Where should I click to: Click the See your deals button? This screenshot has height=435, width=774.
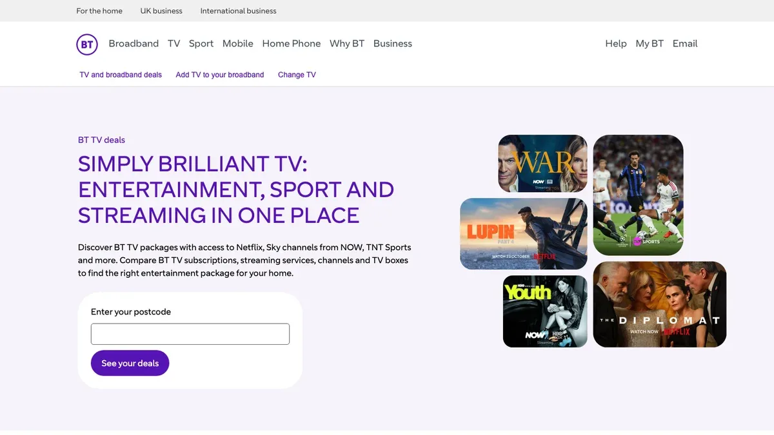[x=130, y=363]
